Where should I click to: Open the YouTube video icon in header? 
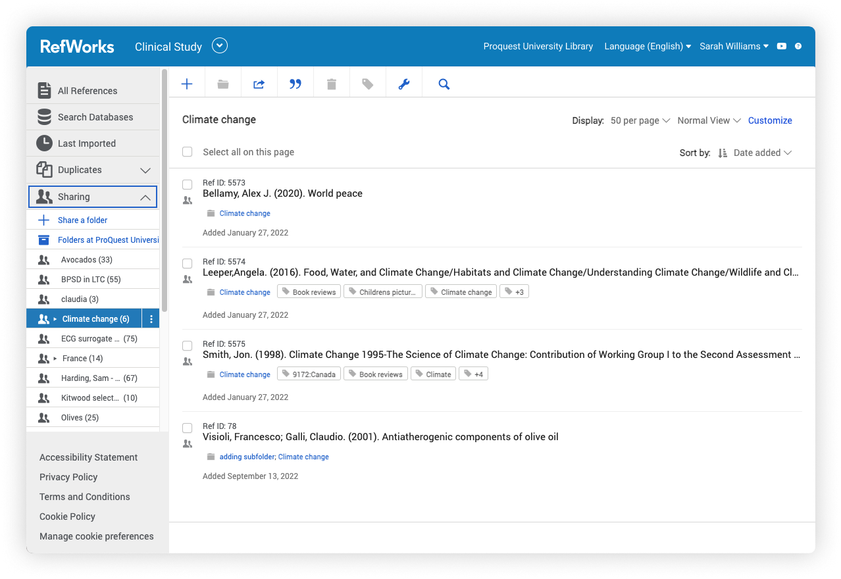coord(782,46)
